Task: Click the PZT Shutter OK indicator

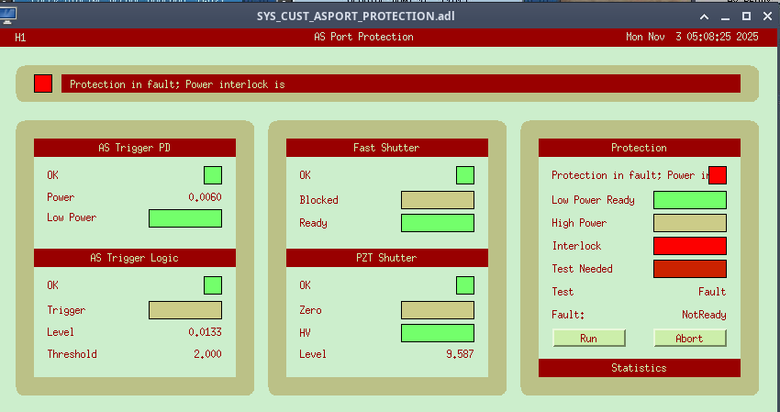Action: [x=465, y=285]
